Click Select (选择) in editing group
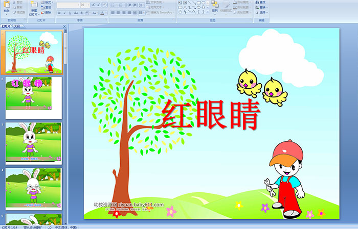The height and width of the screenshot is (229, 358). (261, 12)
